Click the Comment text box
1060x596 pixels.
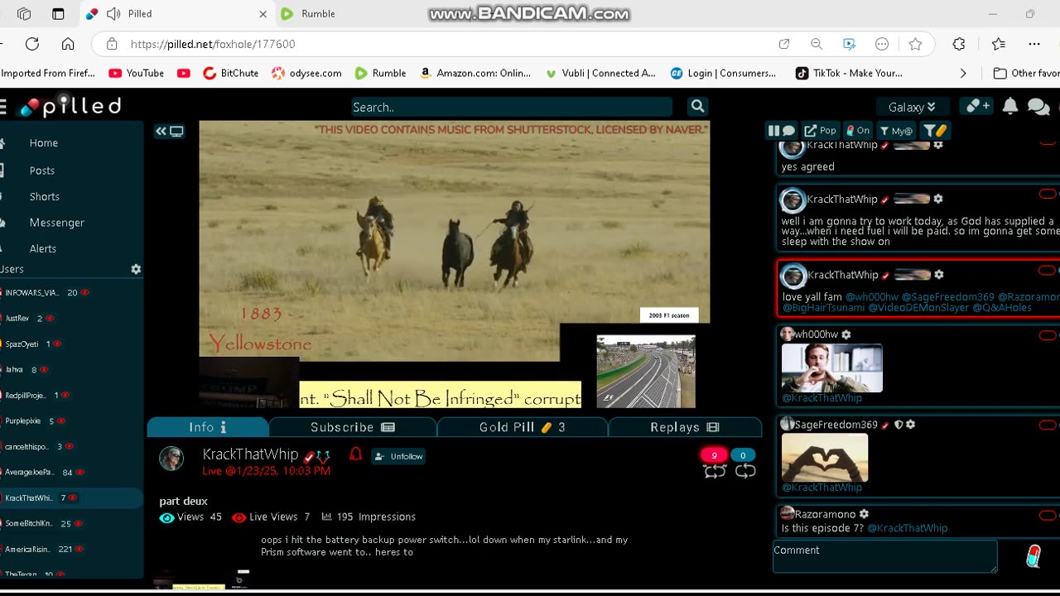pyautogui.click(x=885, y=556)
